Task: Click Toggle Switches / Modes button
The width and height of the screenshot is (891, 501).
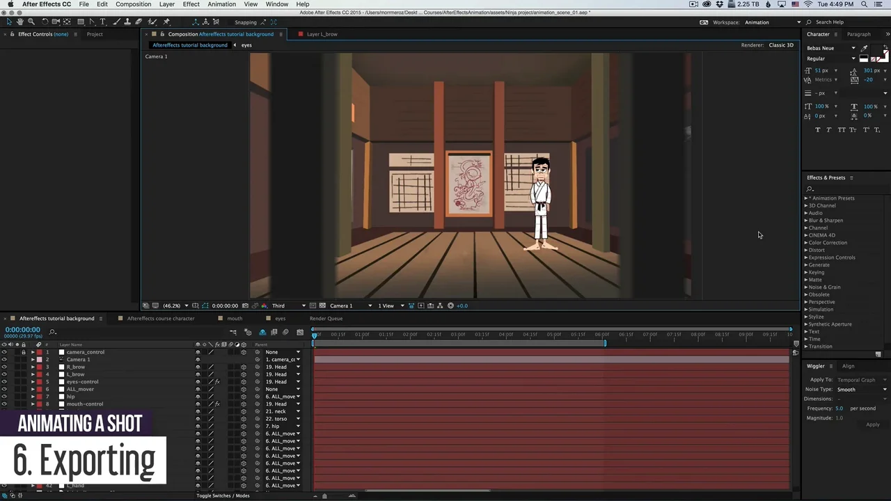Action: click(223, 495)
